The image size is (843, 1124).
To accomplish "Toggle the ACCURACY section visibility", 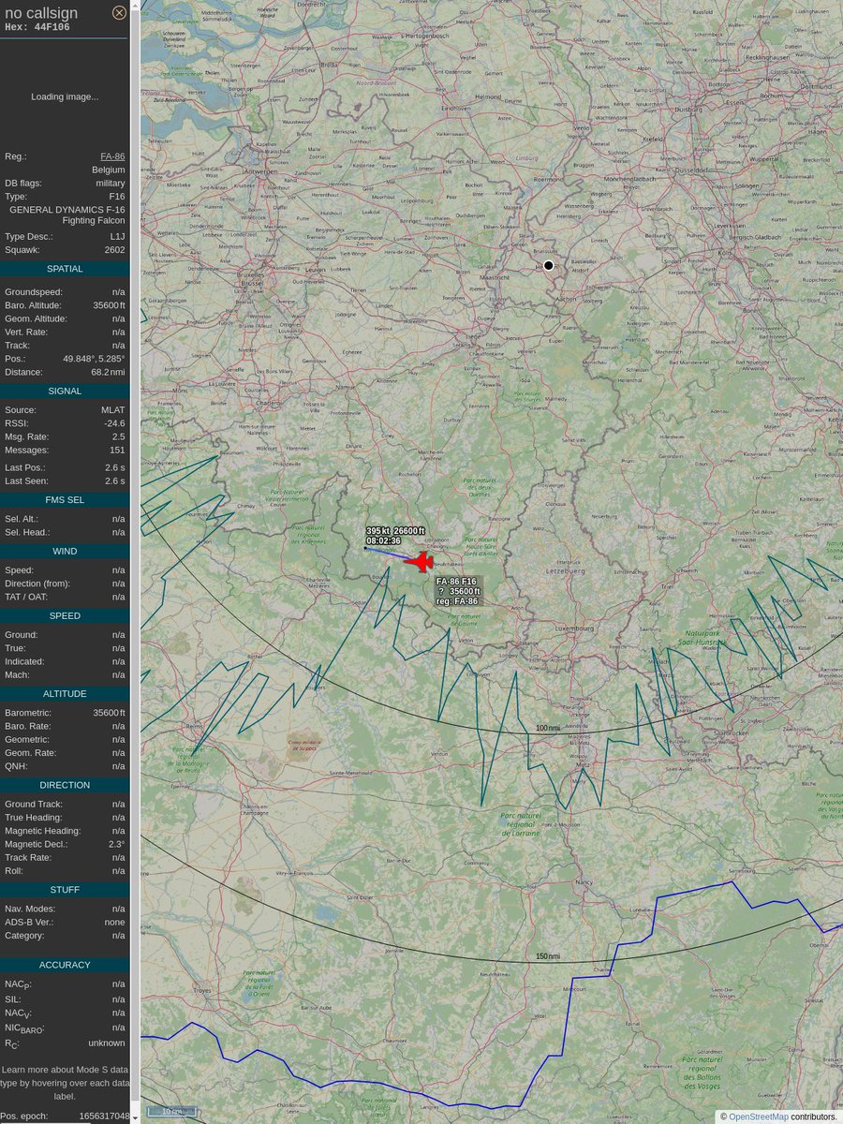I will pos(65,964).
